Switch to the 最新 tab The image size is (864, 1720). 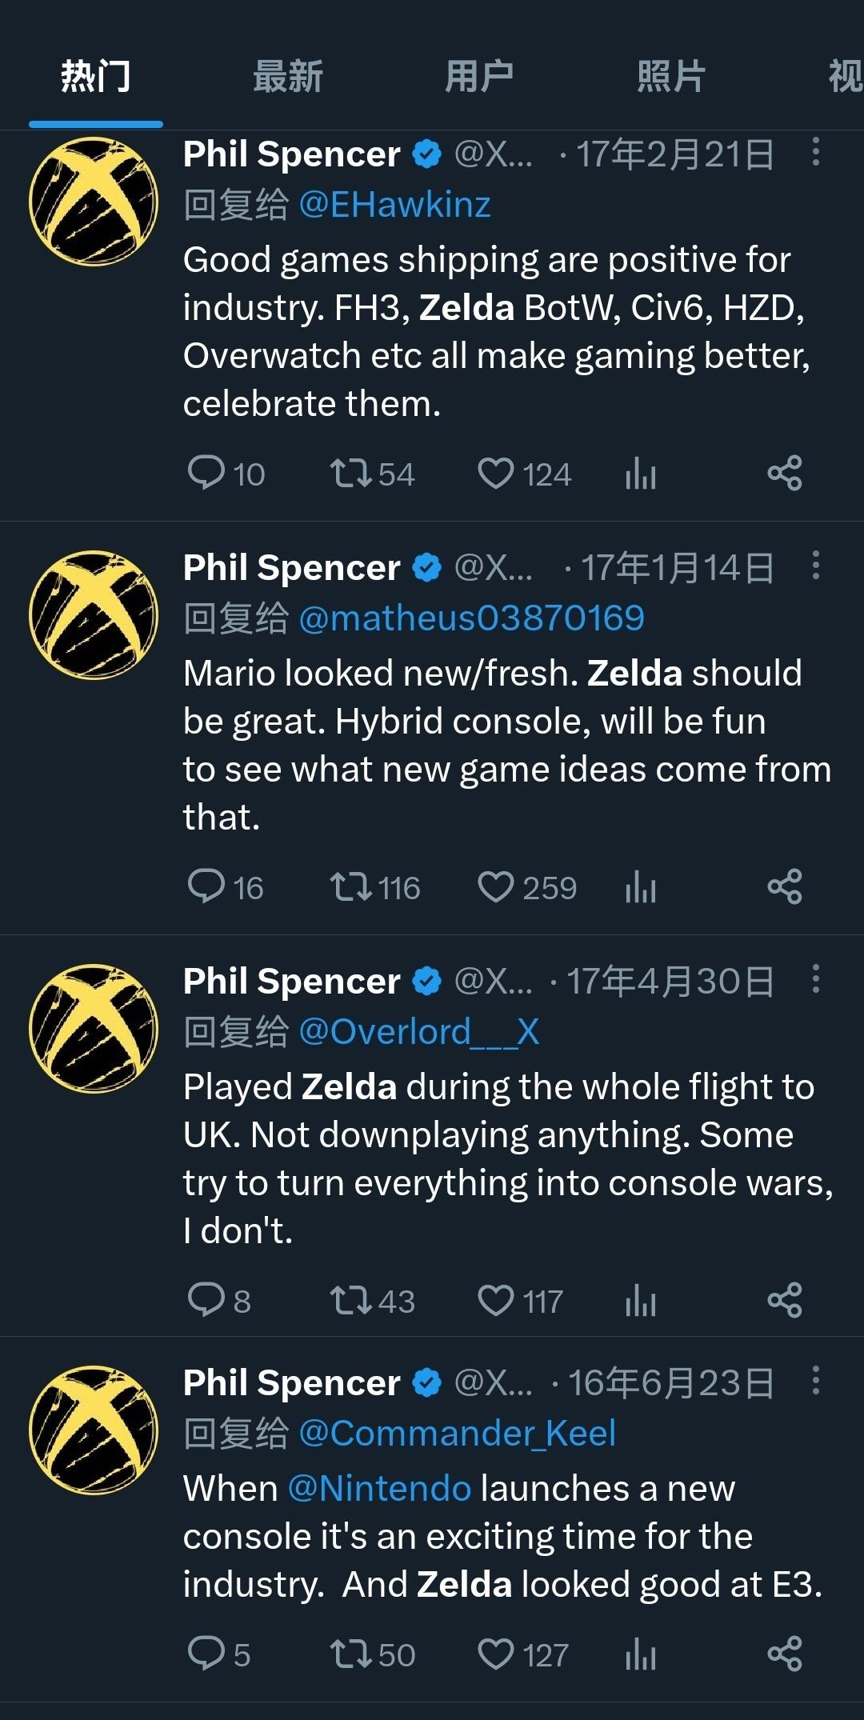click(x=288, y=77)
